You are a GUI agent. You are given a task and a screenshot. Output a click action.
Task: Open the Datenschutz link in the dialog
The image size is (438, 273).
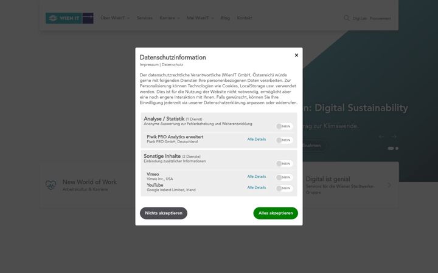point(172,65)
